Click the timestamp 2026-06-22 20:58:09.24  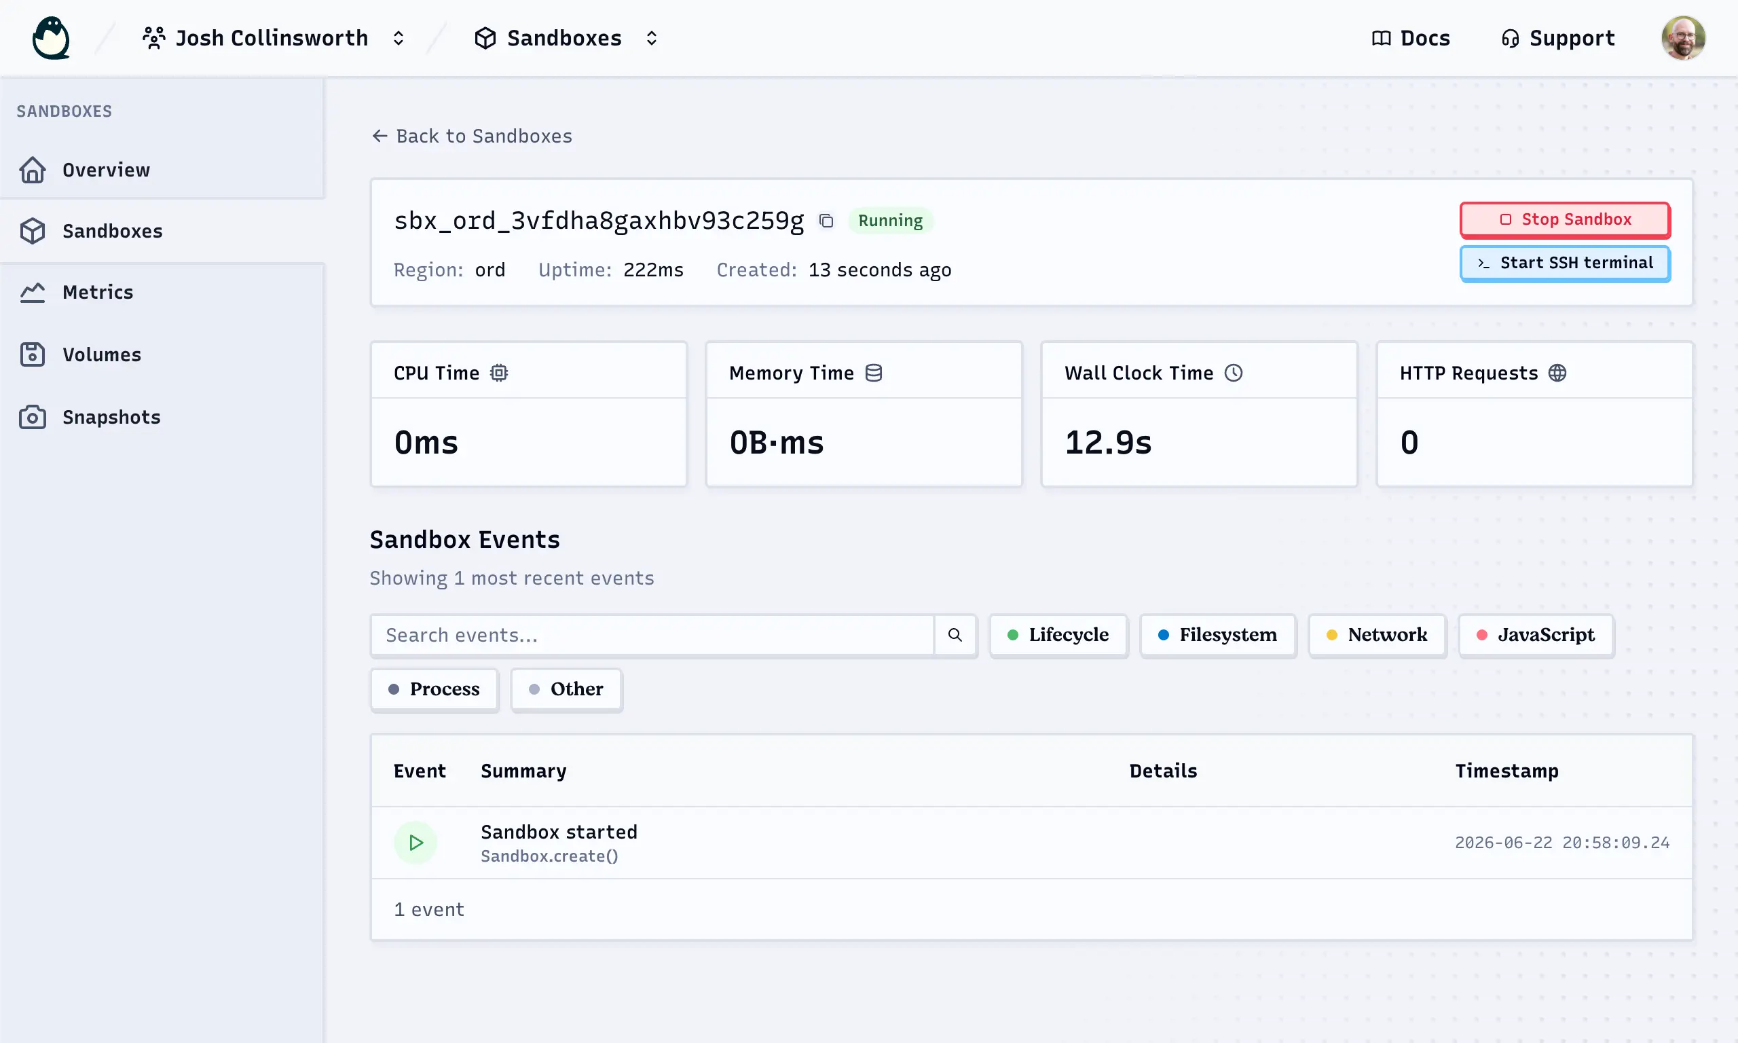coord(1562,842)
